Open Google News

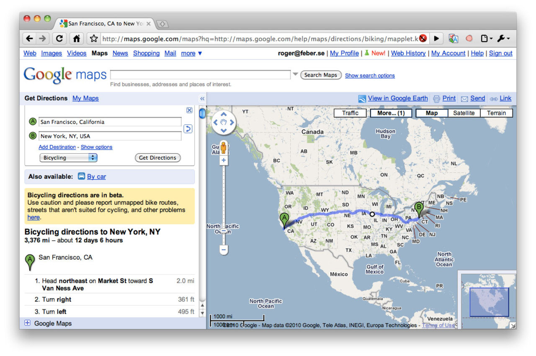coord(120,53)
